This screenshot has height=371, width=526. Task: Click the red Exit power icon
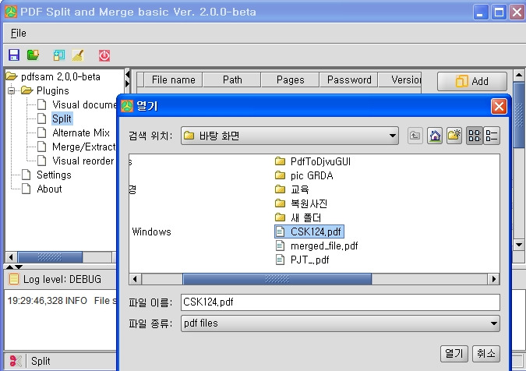coord(104,55)
